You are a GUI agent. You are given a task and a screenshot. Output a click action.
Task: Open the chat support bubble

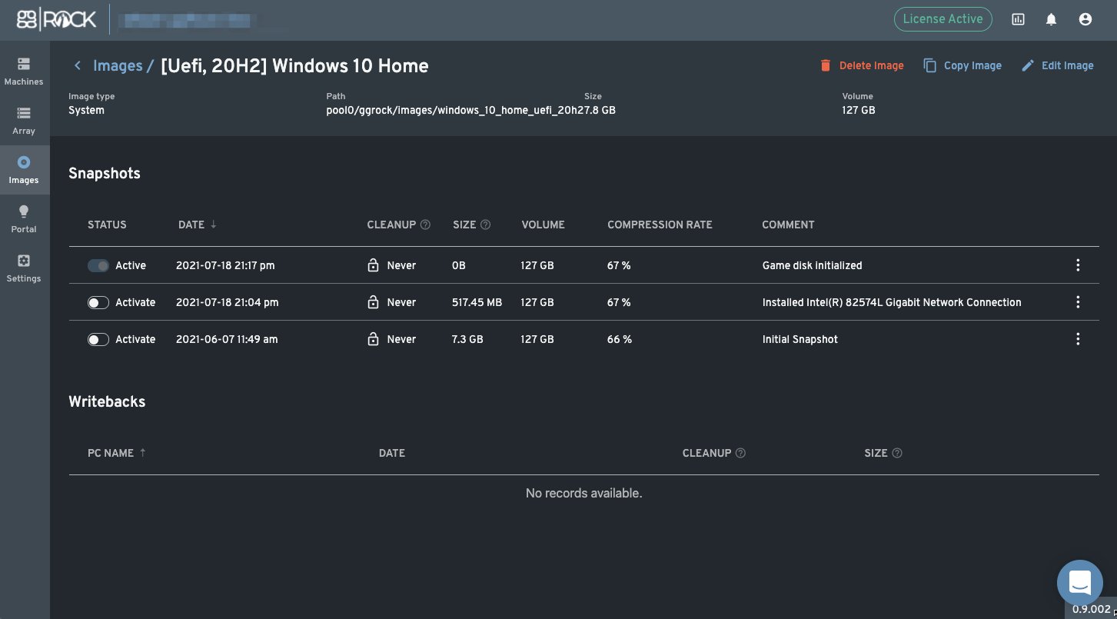tap(1080, 582)
